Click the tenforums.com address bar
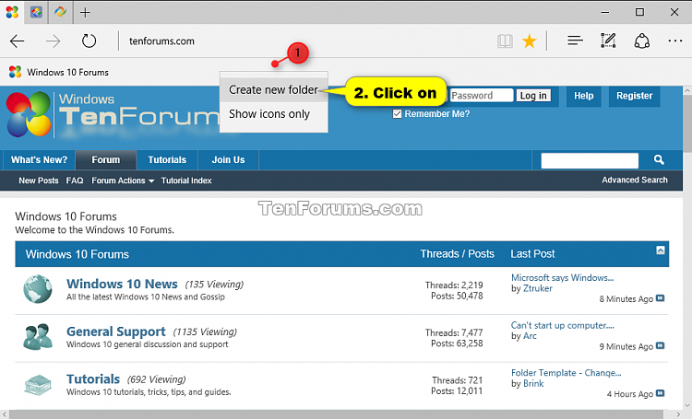Viewport: 692px width, 419px height. point(161,41)
